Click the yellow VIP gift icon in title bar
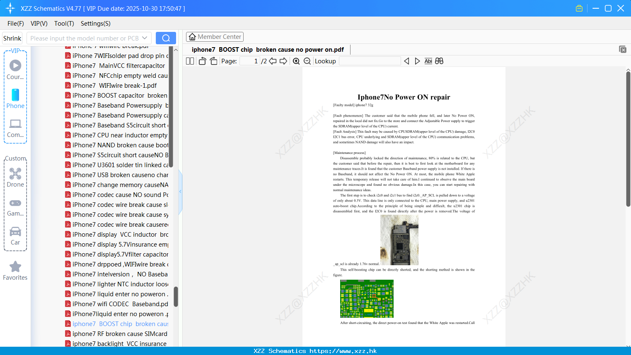The width and height of the screenshot is (631, 355). (x=579, y=8)
